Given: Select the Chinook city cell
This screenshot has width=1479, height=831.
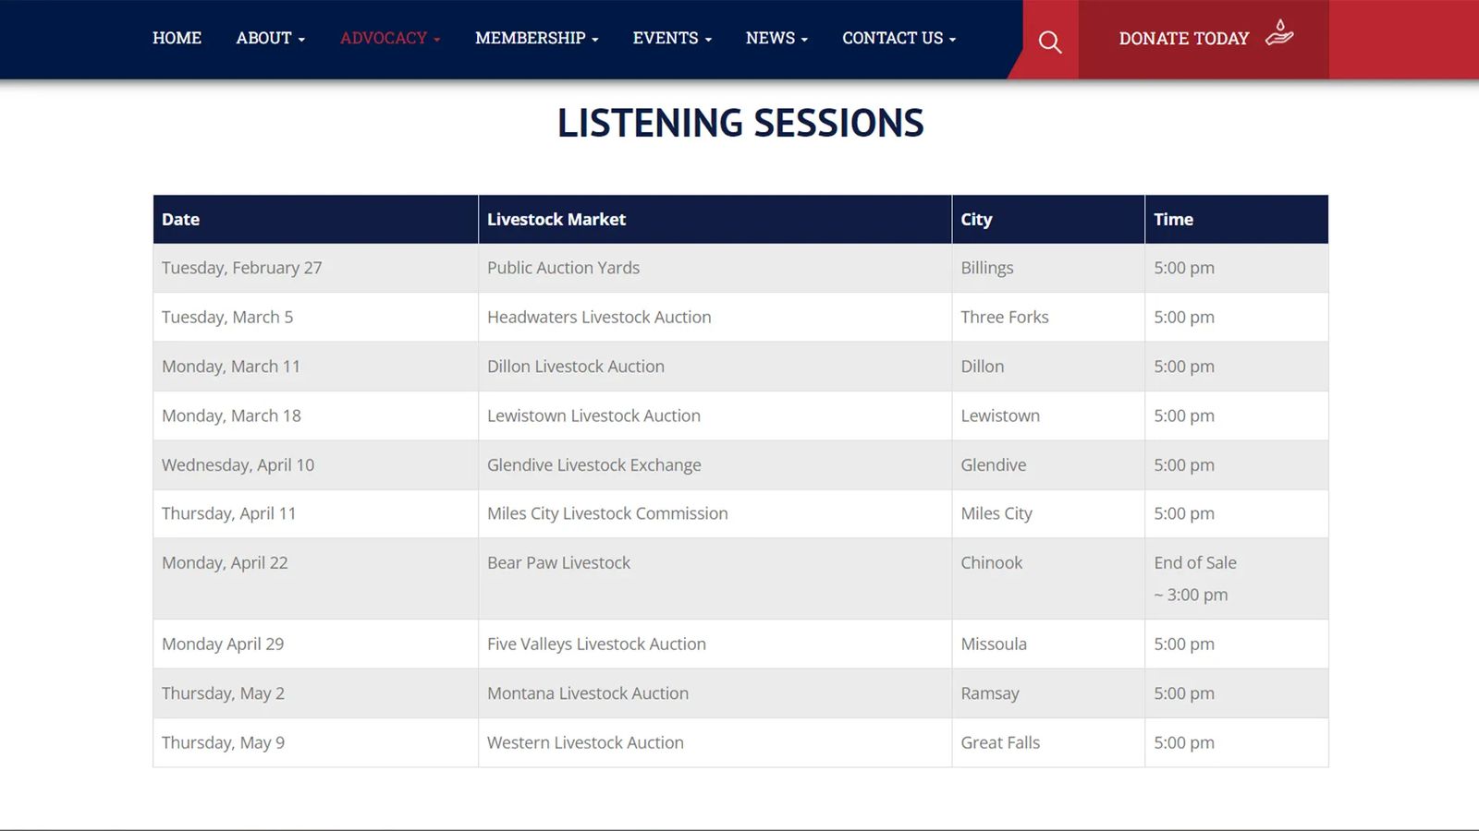Looking at the screenshot, I should tap(1048, 579).
